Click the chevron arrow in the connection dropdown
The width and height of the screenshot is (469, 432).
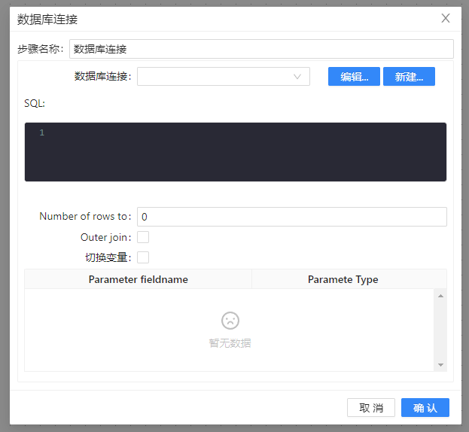point(297,76)
